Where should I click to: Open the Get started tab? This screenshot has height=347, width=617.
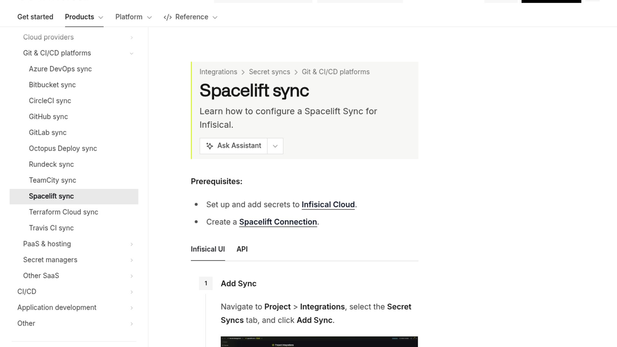pyautogui.click(x=35, y=17)
